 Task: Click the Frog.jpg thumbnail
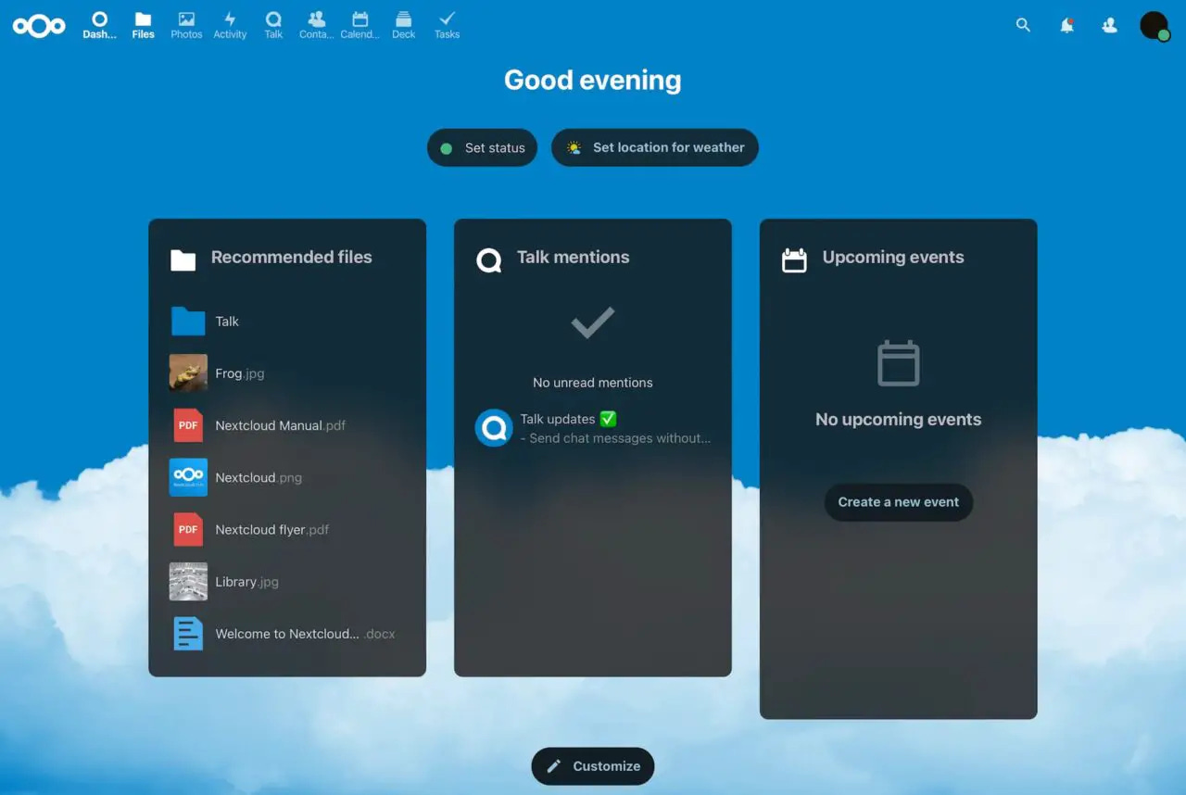[x=188, y=373]
